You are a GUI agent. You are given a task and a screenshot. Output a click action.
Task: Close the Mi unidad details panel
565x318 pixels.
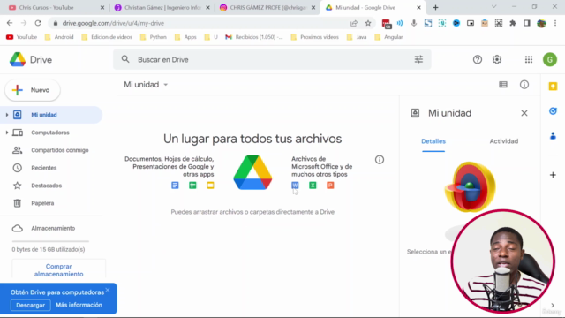coord(524,113)
